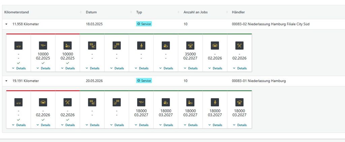Click the rear brake icon in the 11.958 Kilometer row

point(117,46)
